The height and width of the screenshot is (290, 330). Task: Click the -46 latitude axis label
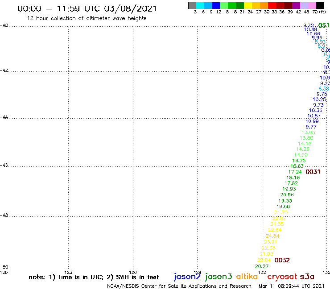click(x=4, y=166)
